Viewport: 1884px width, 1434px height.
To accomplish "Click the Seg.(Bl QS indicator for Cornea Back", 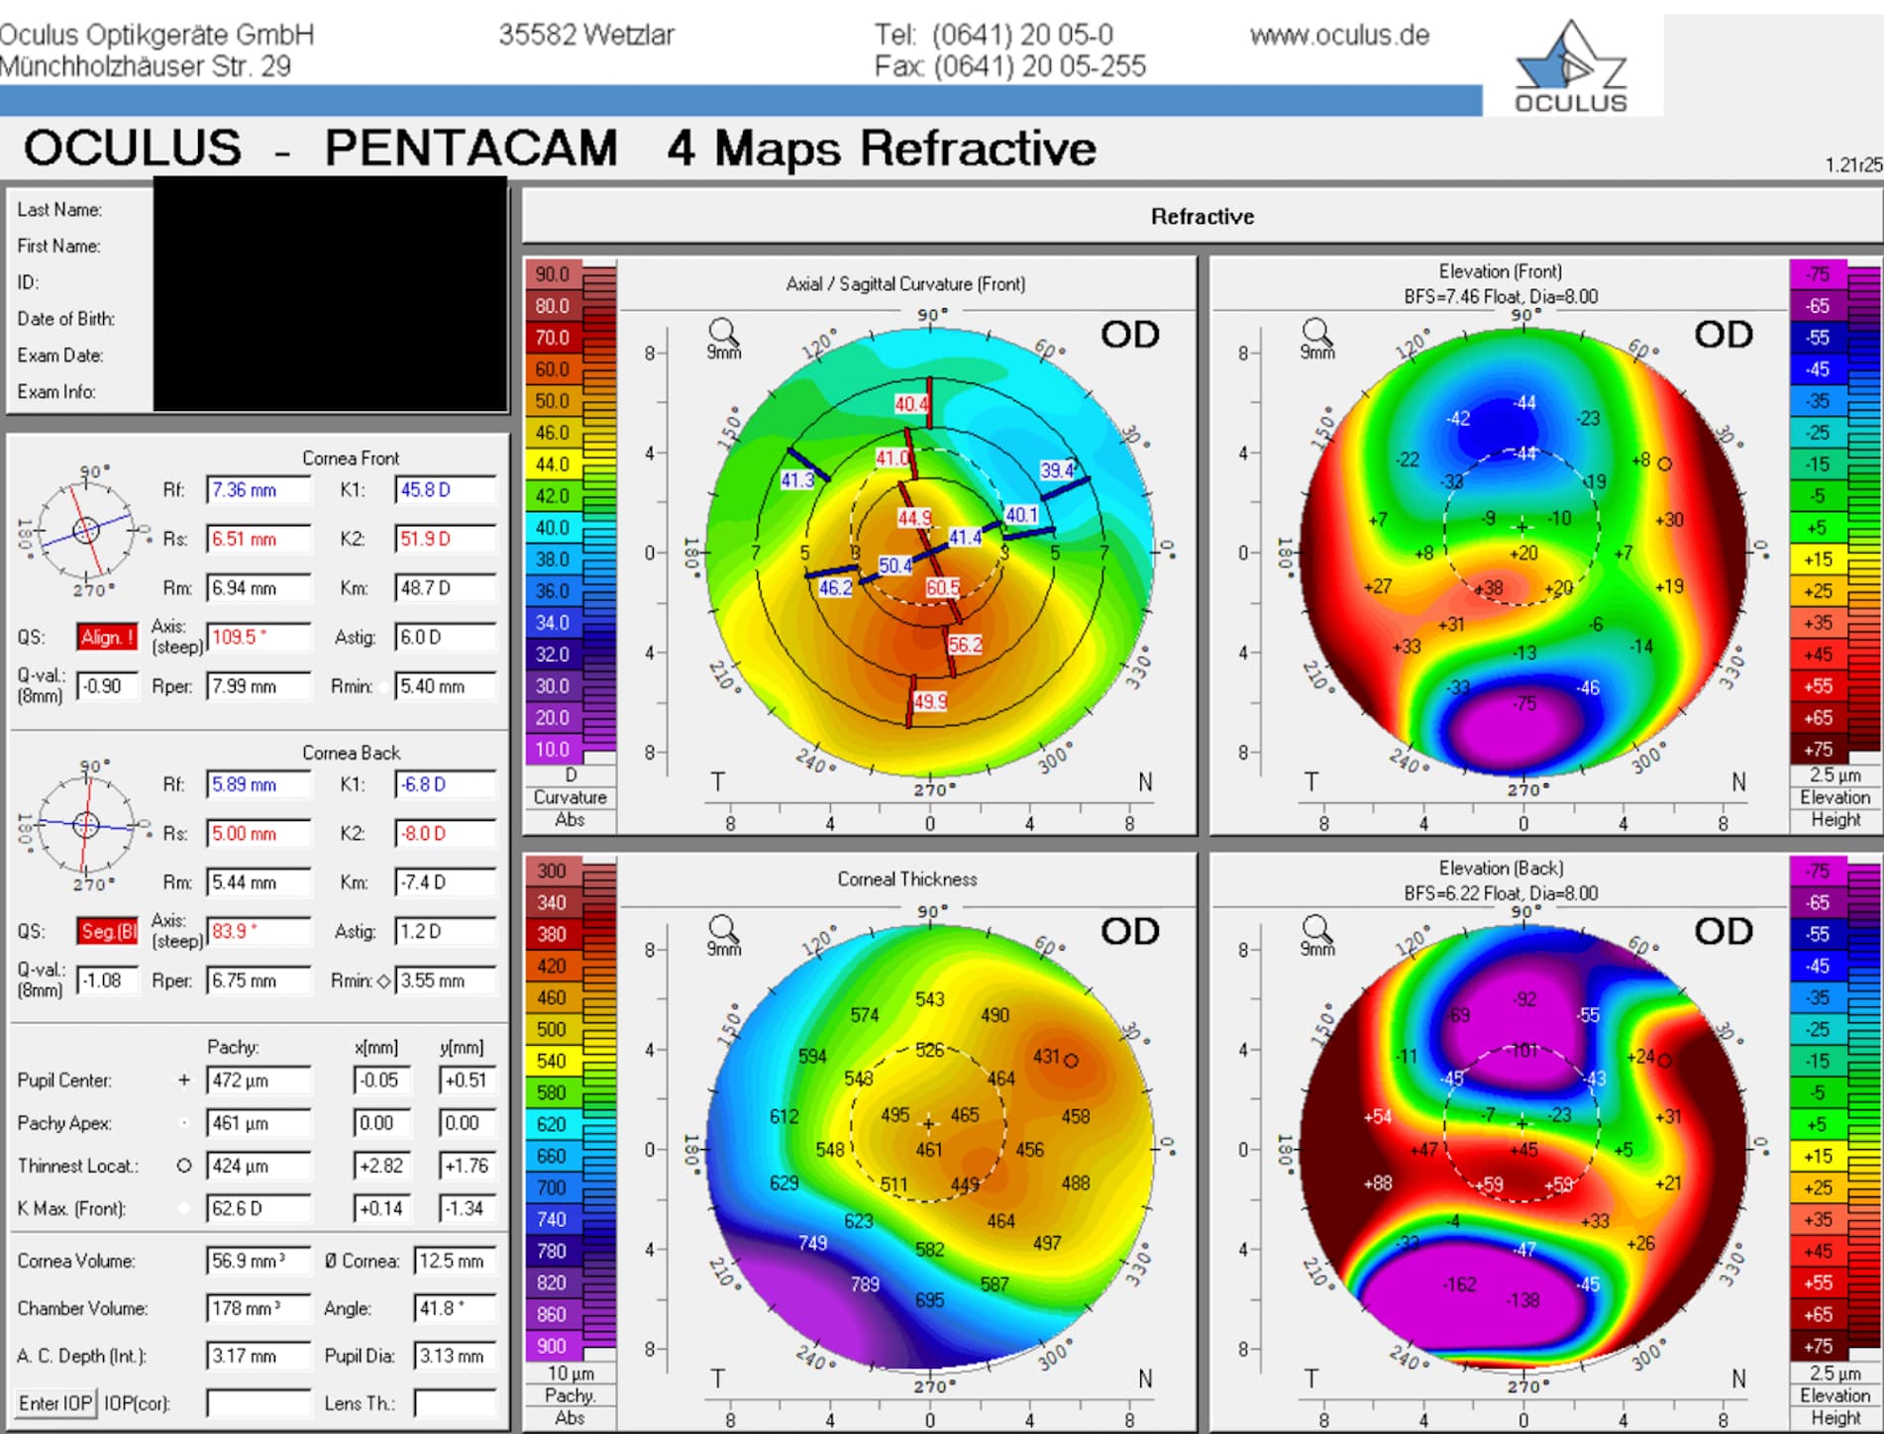I will tap(109, 931).
